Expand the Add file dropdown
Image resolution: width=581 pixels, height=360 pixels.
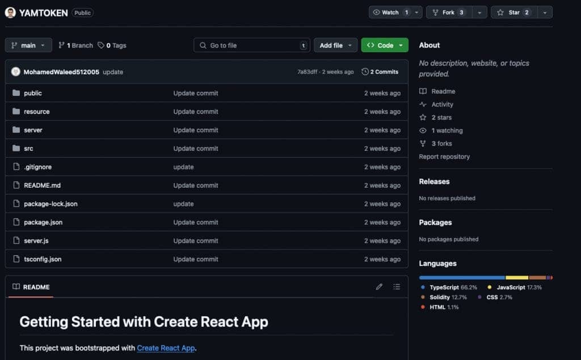[335, 45]
